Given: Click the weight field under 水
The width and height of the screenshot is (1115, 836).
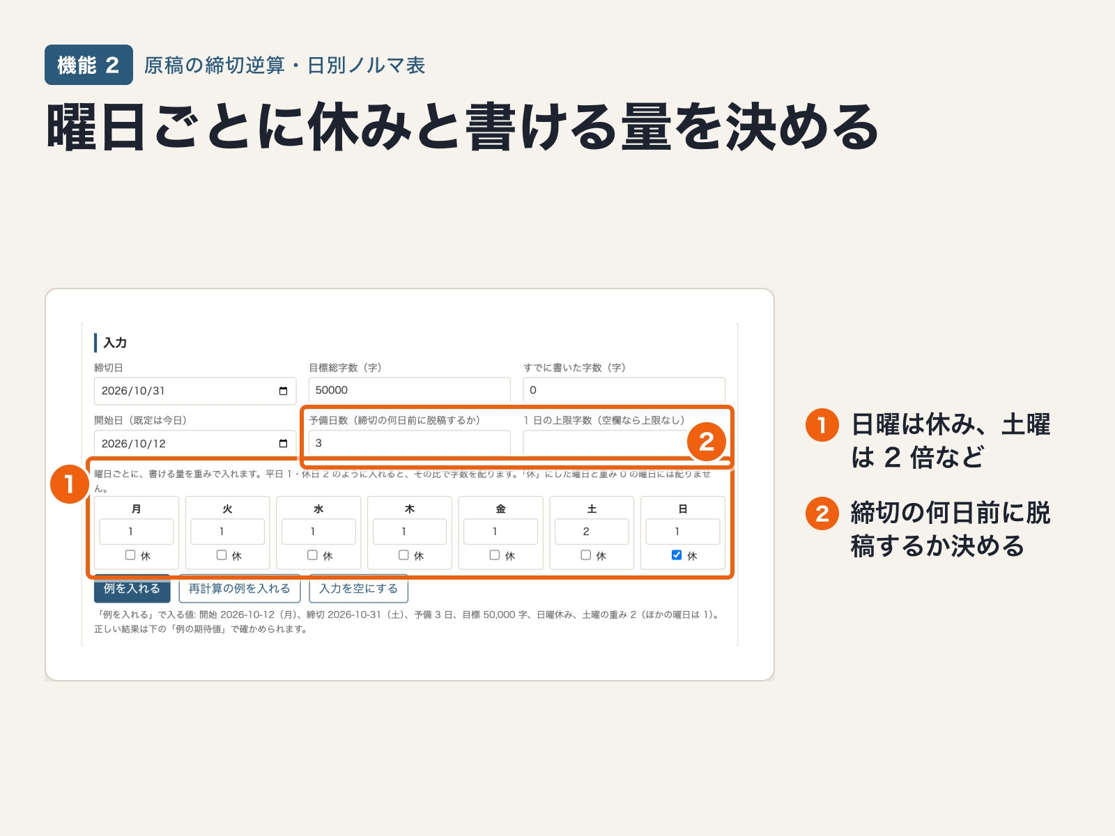Looking at the screenshot, I should pos(318,532).
